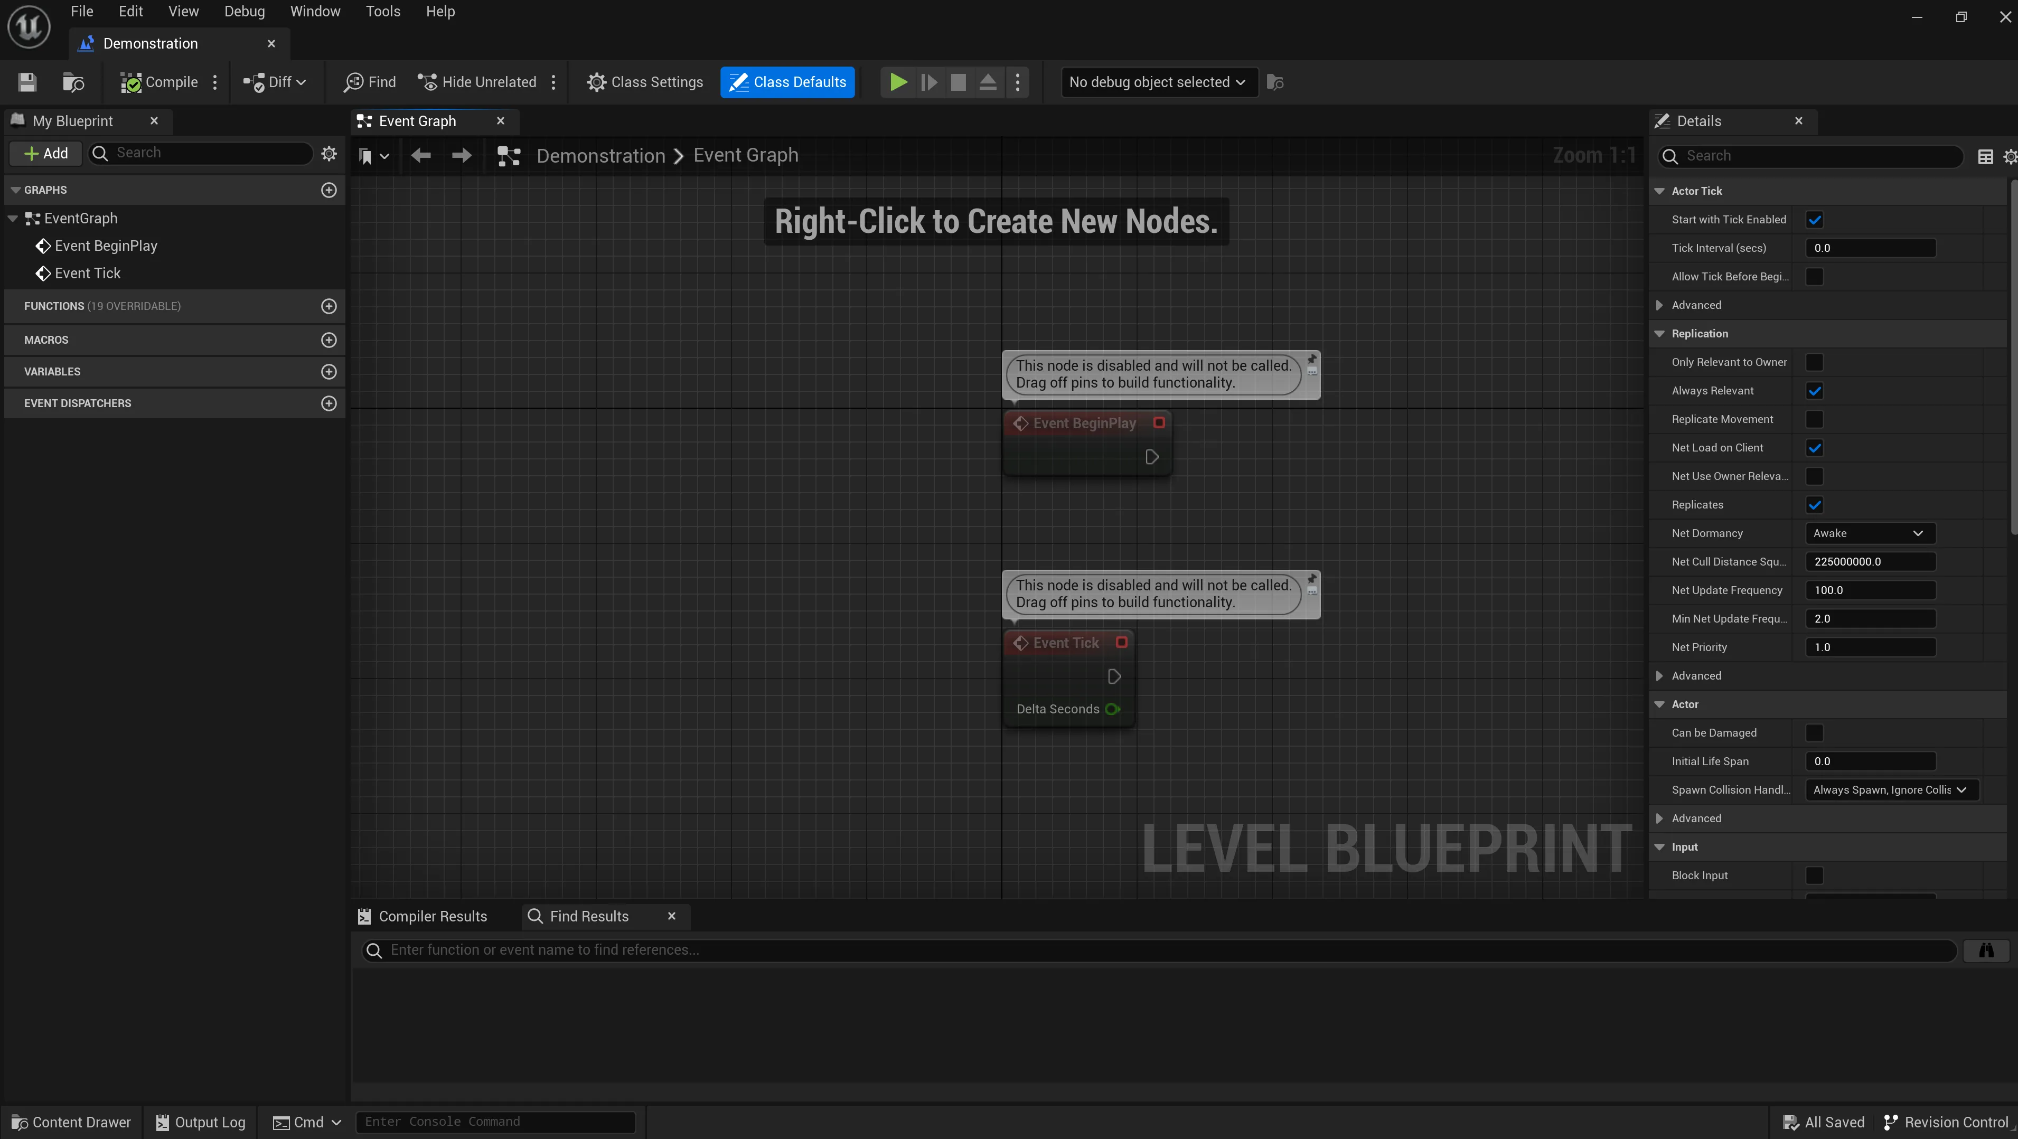The width and height of the screenshot is (2018, 1139).
Task: Open the Window menu
Action: 315,11
